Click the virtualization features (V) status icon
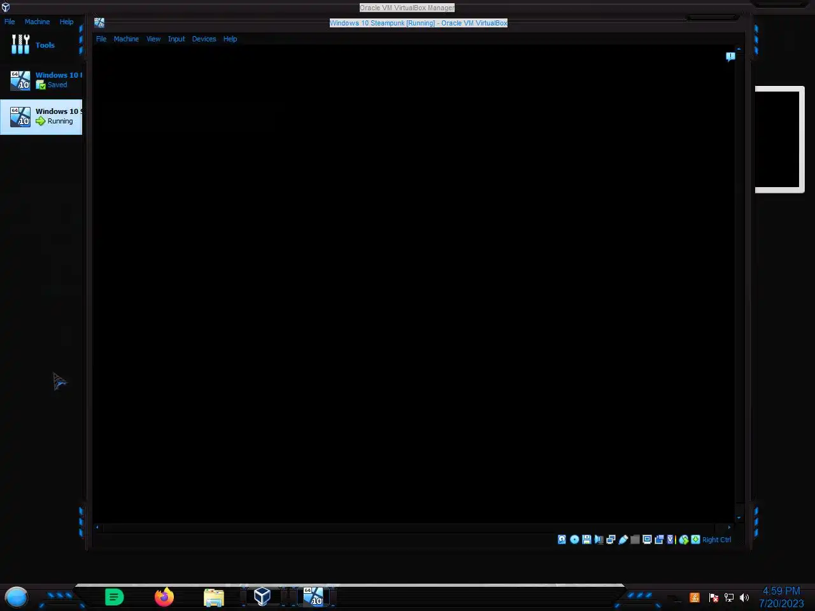 click(670, 540)
